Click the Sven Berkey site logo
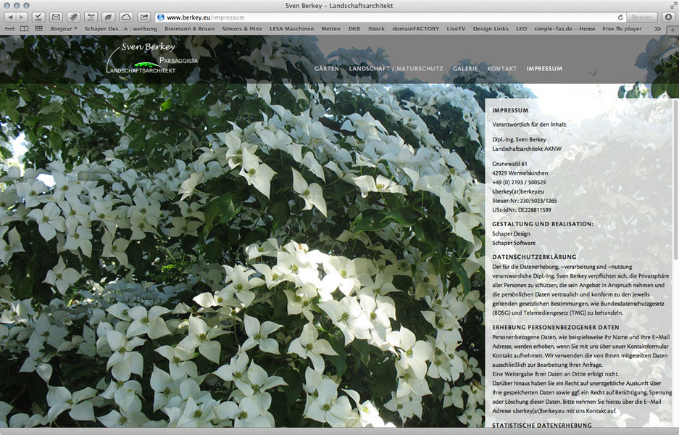The width and height of the screenshot is (679, 435). pyautogui.click(x=152, y=58)
